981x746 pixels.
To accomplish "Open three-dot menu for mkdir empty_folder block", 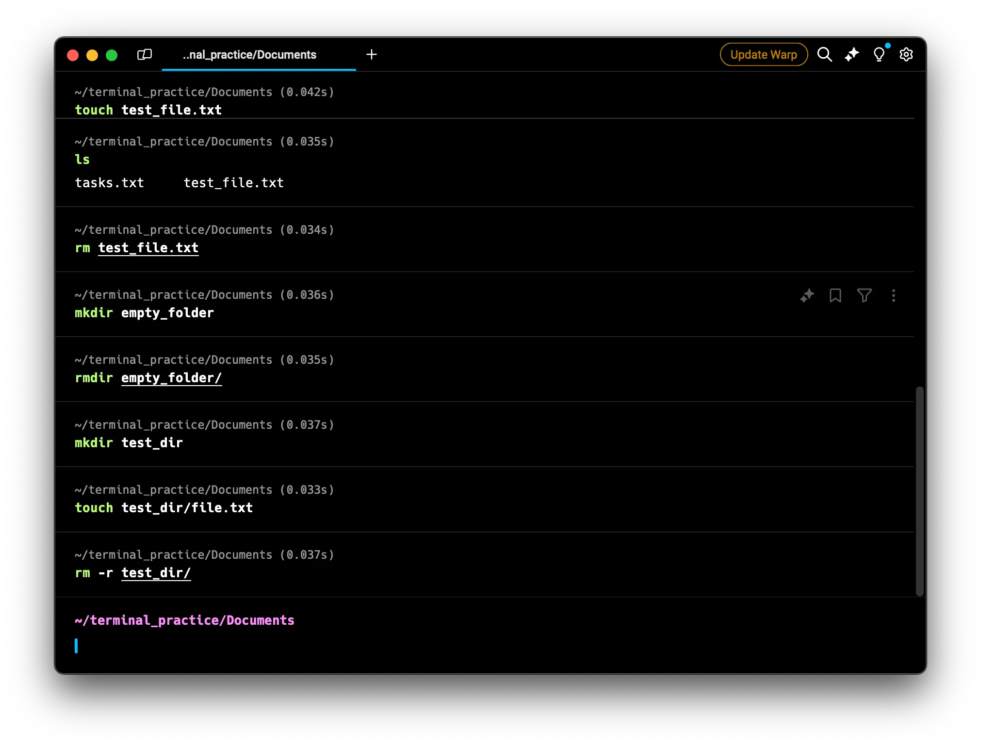I will click(x=893, y=295).
